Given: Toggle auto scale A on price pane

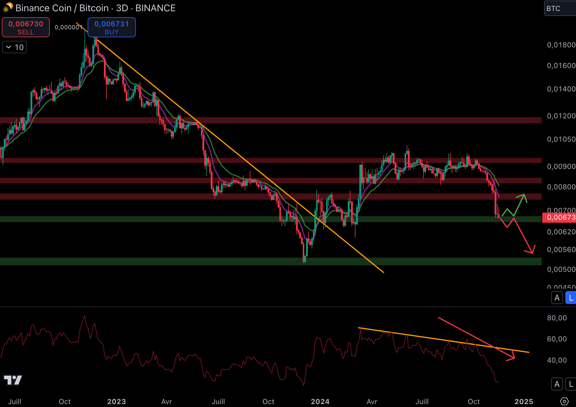Looking at the screenshot, I should coord(557,298).
